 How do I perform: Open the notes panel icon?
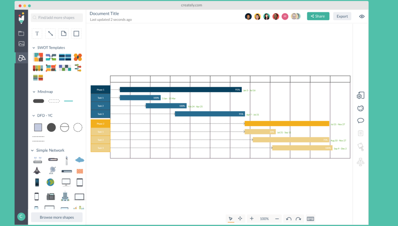point(361,133)
